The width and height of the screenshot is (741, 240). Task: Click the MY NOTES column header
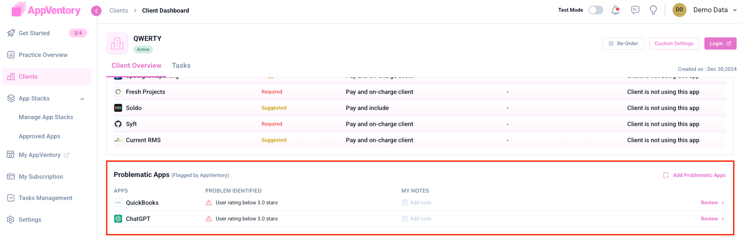415,191
